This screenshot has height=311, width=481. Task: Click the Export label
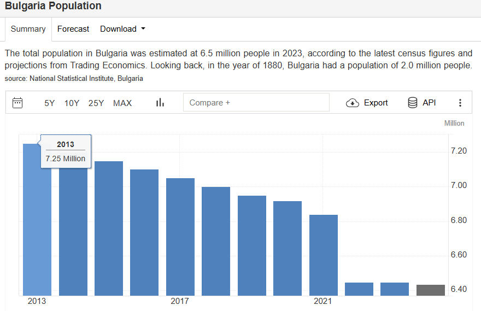click(x=376, y=103)
